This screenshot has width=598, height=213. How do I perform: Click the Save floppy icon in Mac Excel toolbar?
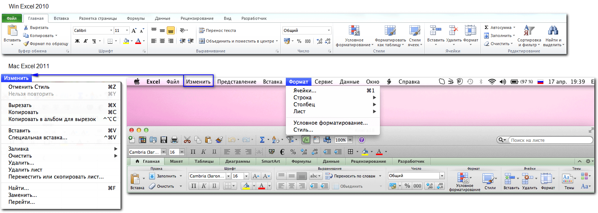coord(164,140)
